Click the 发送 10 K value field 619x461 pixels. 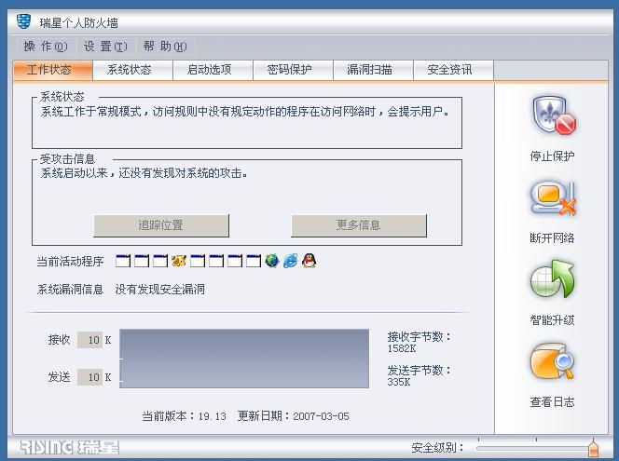point(90,377)
